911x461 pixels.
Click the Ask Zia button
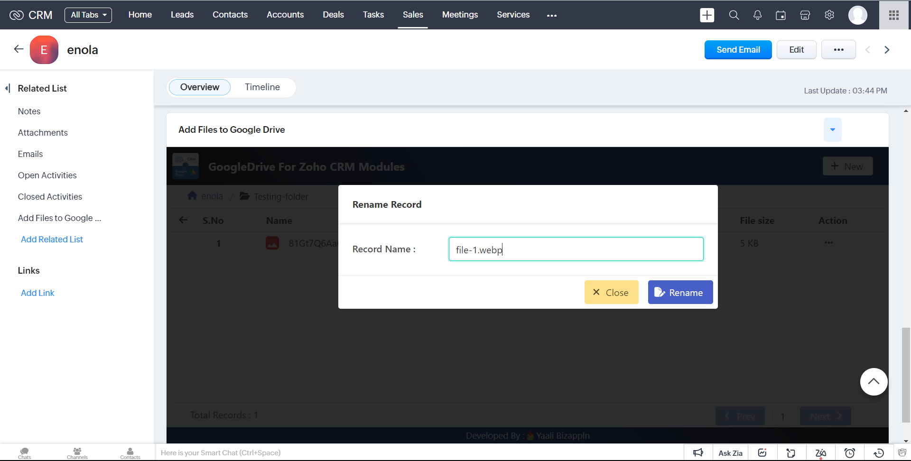[x=730, y=453]
